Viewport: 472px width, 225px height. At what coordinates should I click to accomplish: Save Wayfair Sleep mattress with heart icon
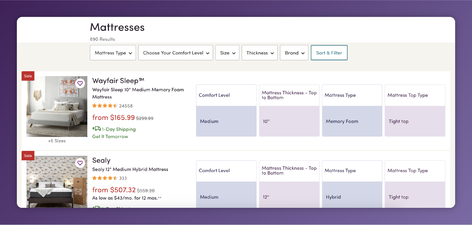80,83
